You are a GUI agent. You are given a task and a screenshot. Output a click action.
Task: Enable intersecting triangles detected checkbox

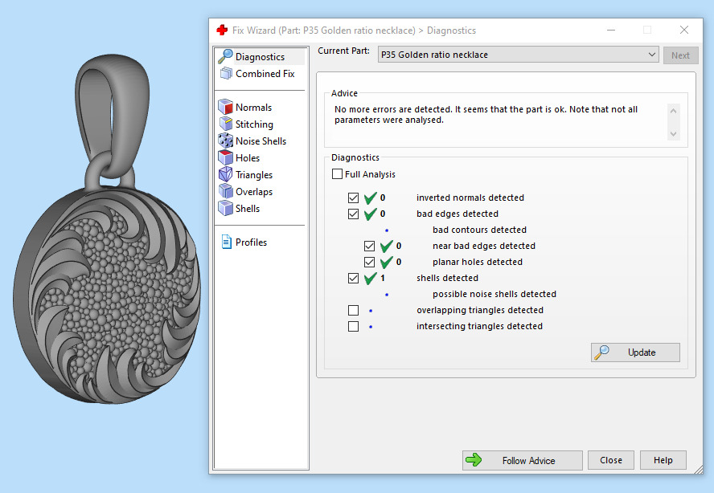(353, 326)
